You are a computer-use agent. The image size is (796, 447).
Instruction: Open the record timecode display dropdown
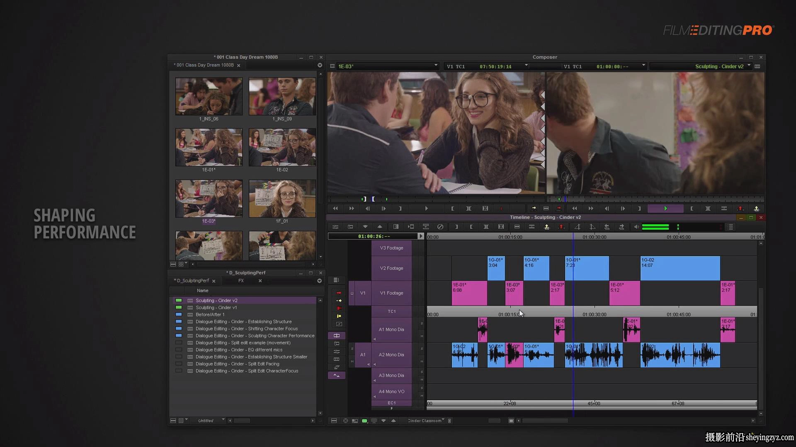tap(643, 66)
